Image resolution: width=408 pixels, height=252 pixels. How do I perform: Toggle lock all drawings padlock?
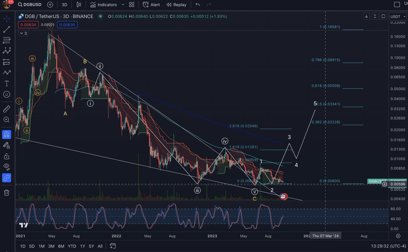[6, 156]
